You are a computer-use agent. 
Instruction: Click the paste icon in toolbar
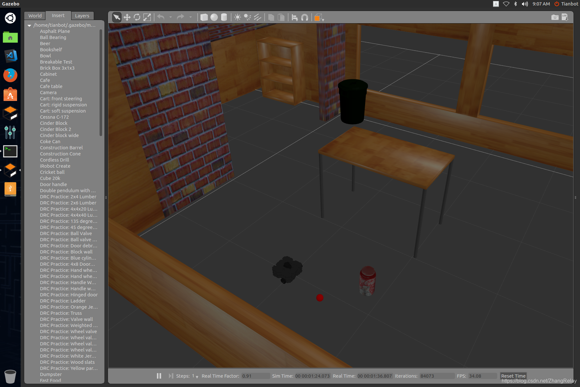pyautogui.click(x=281, y=17)
